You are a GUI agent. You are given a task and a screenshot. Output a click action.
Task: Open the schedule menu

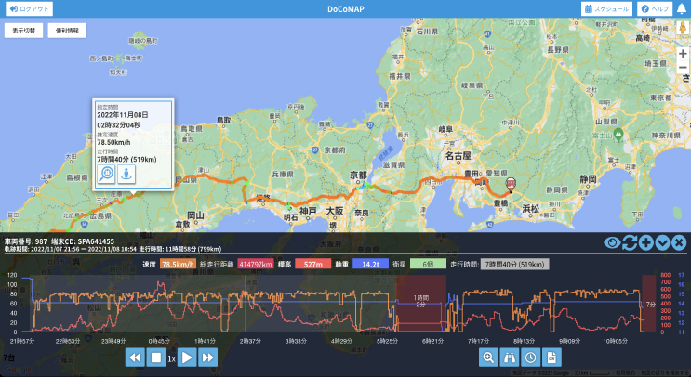pyautogui.click(x=606, y=8)
